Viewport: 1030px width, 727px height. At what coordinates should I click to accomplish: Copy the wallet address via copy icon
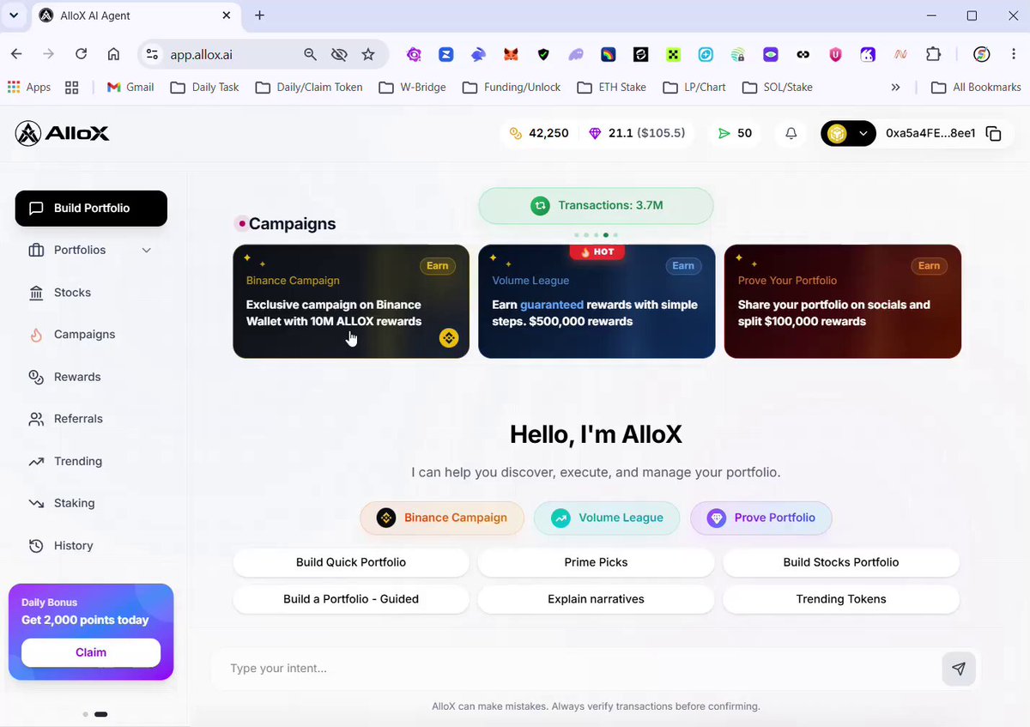994,134
